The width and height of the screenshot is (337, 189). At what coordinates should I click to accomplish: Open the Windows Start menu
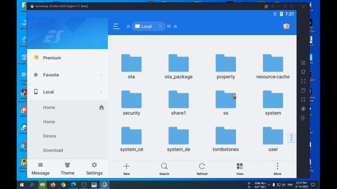click(x=22, y=184)
